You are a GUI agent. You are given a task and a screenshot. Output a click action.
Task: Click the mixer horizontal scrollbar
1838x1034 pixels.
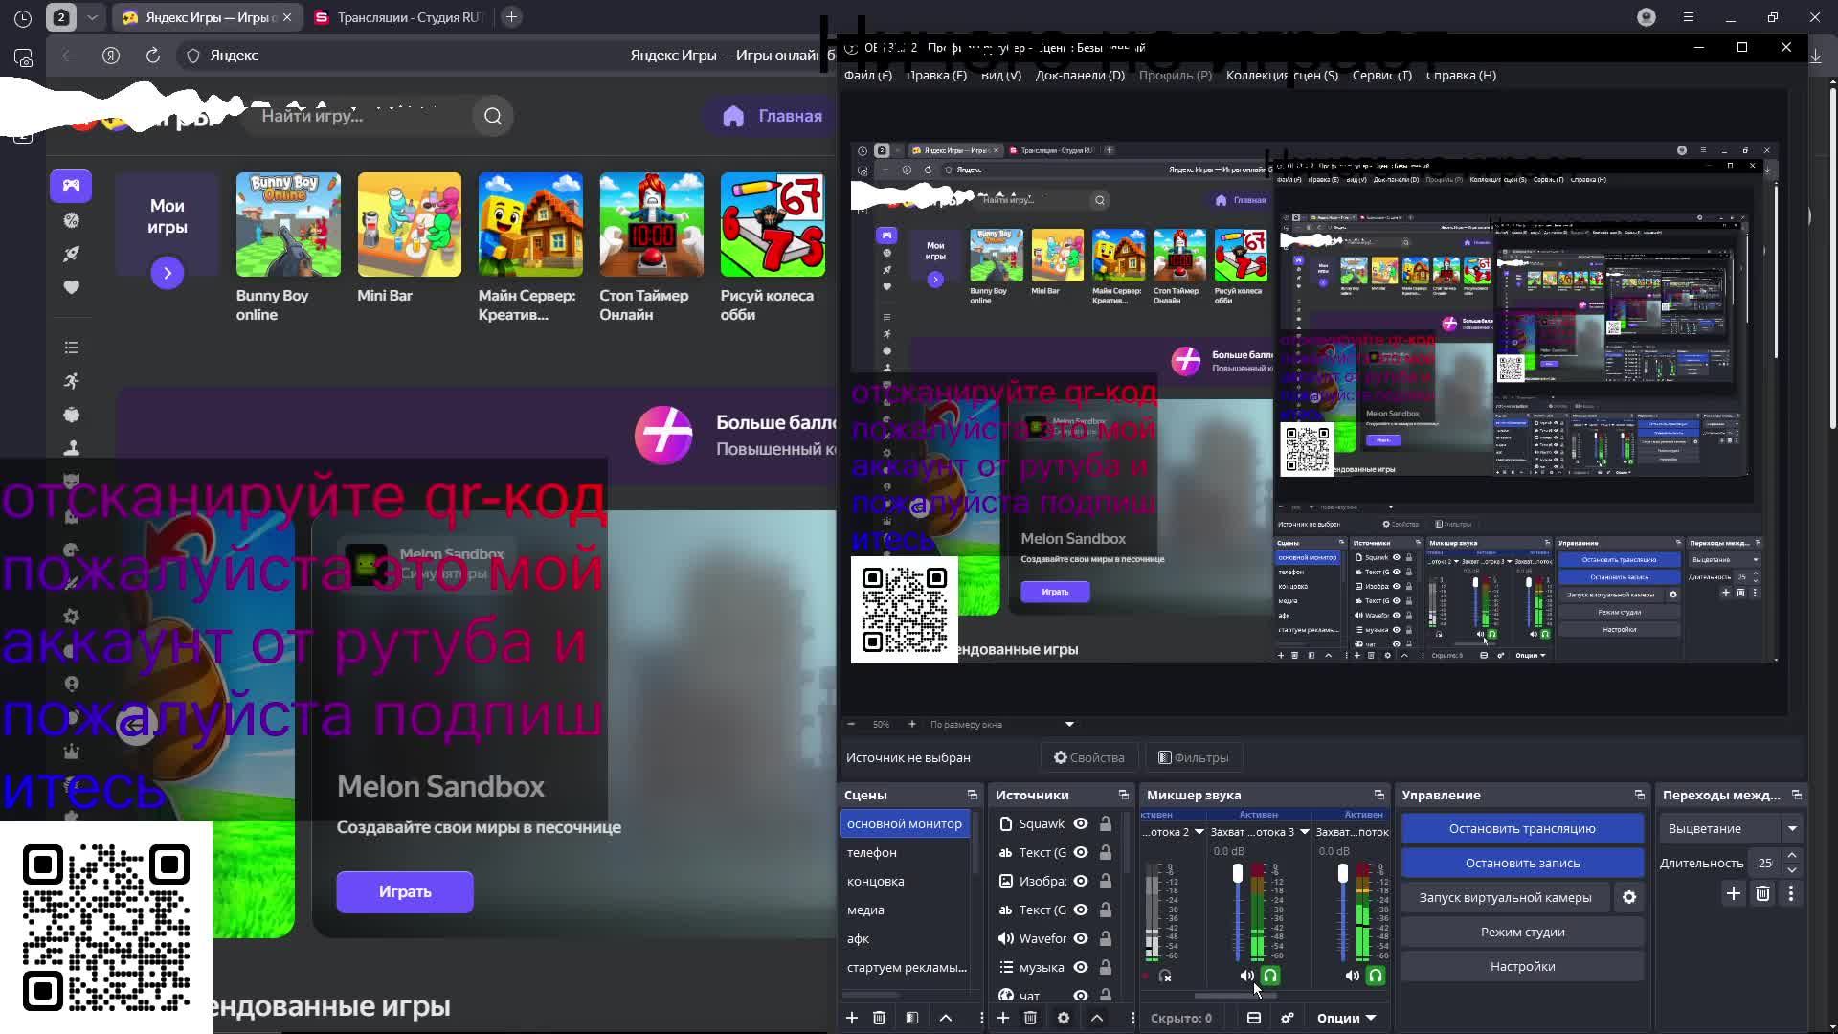tap(1235, 996)
